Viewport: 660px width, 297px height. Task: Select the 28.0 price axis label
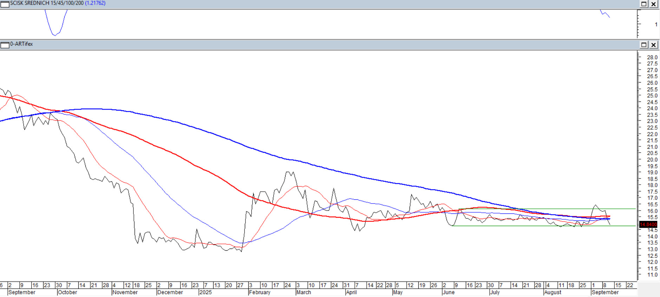(x=652, y=58)
